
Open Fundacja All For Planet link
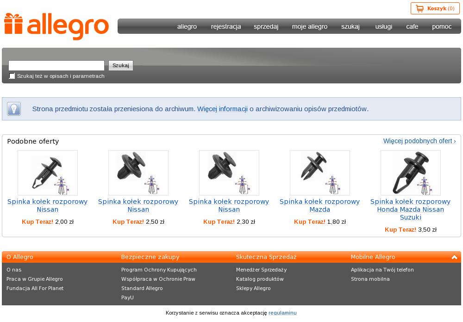(x=35, y=288)
